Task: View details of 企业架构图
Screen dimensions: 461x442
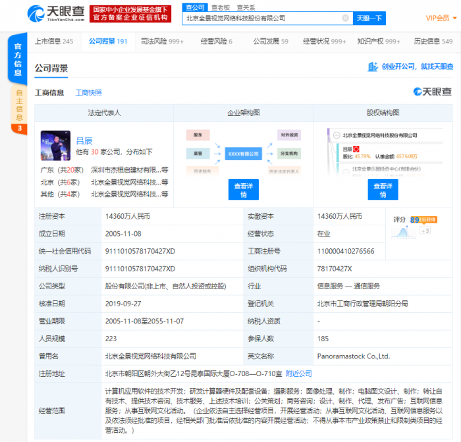Action: [x=244, y=190]
